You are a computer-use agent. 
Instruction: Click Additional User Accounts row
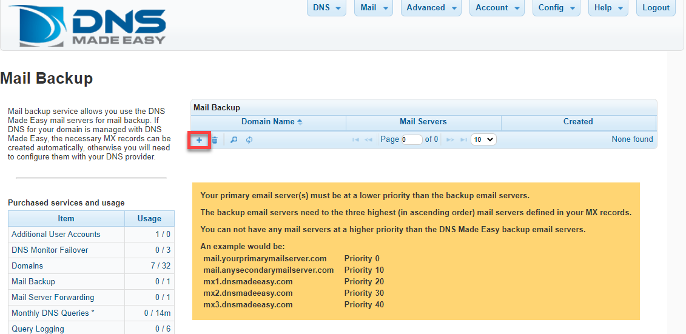pyautogui.click(x=91, y=235)
